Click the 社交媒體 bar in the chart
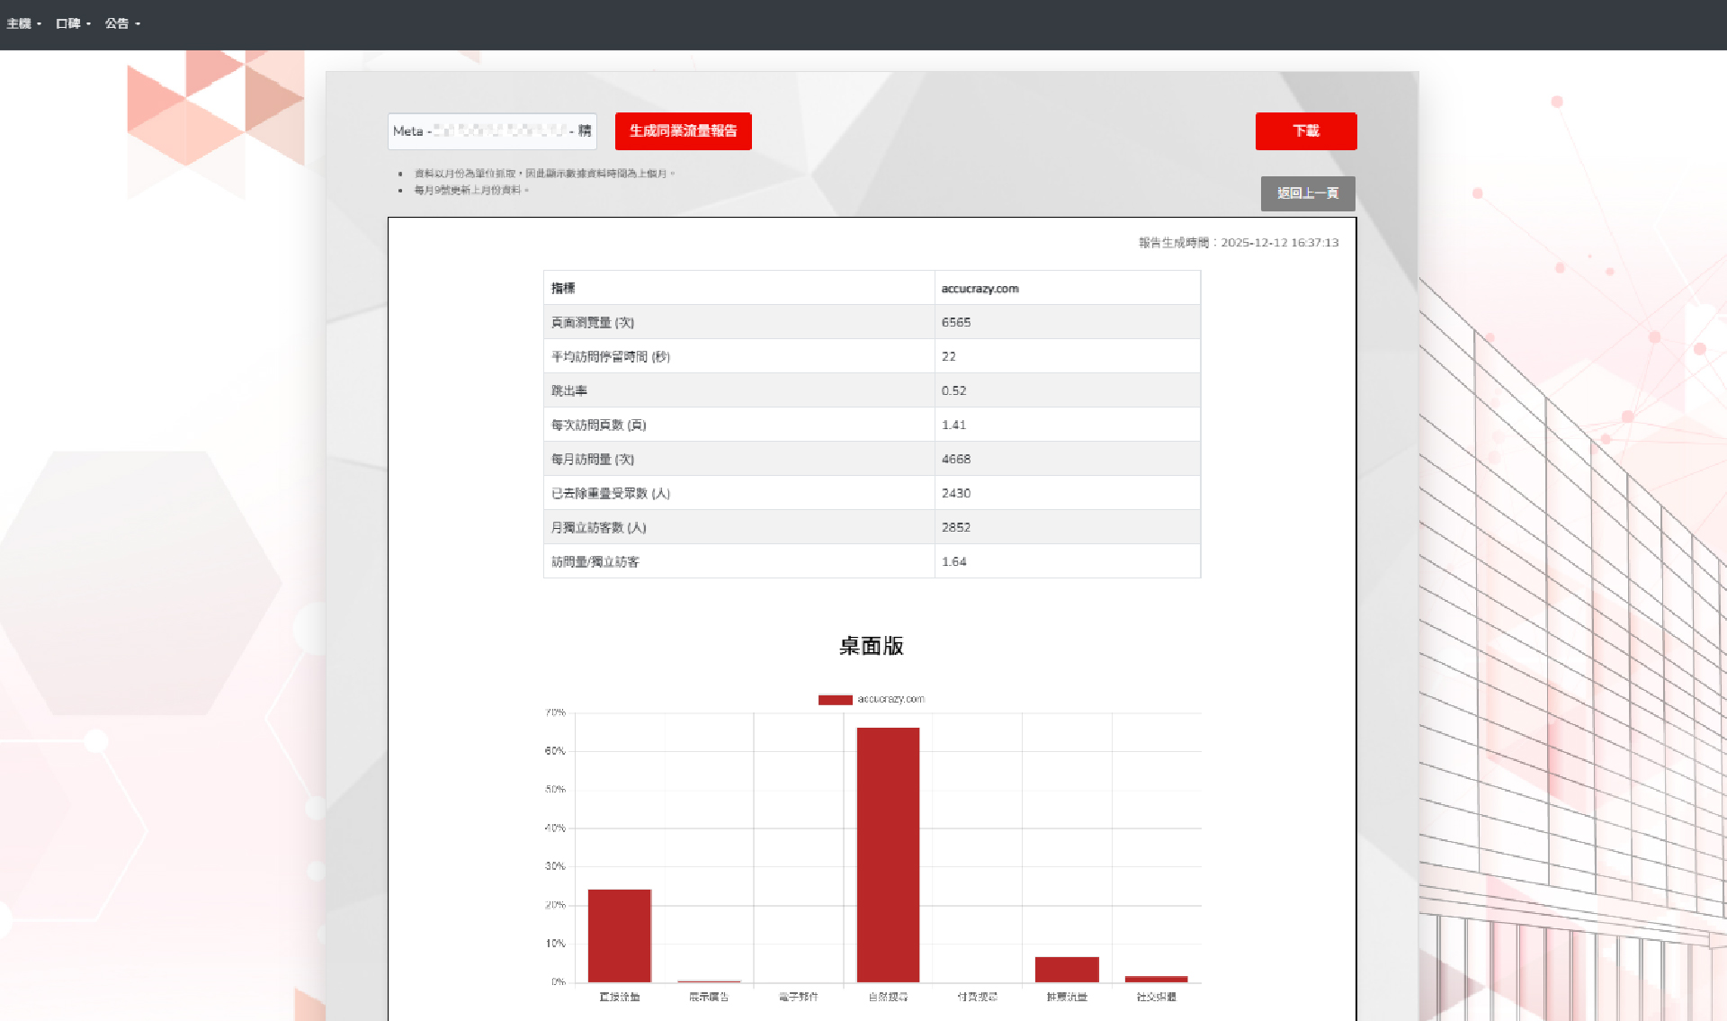 coord(1156,979)
